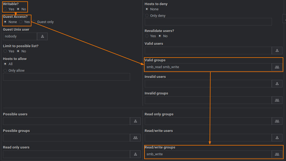Open group chooser beside Read only groups

277,121
